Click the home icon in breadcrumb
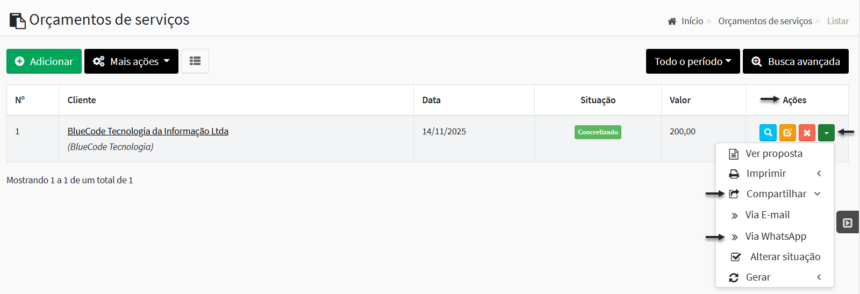Image resolution: width=860 pixels, height=294 pixels. point(672,21)
